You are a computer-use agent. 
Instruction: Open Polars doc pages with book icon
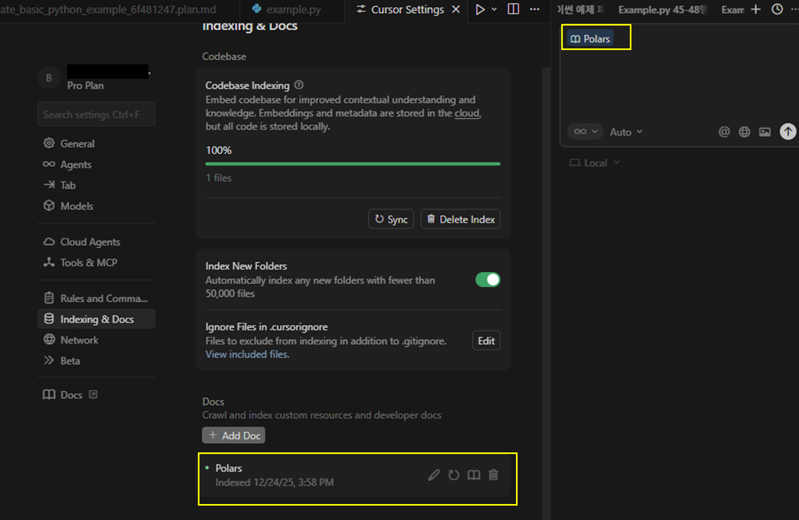[x=473, y=475]
